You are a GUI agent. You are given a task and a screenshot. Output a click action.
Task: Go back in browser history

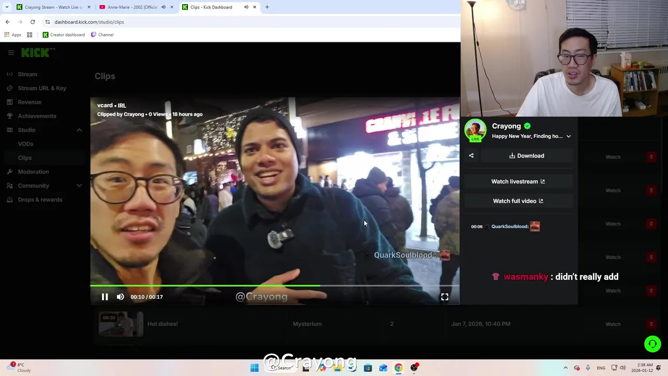pos(7,22)
